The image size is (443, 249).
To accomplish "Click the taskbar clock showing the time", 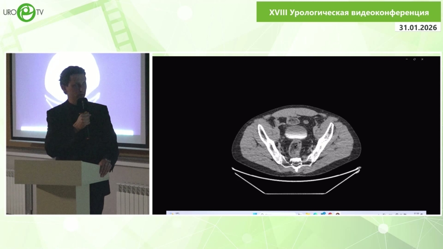I will (x=417, y=214).
